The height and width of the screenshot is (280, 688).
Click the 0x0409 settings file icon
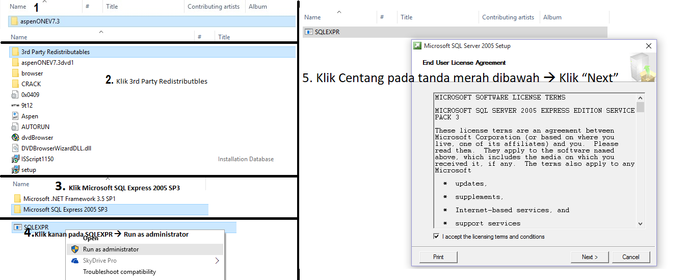15,95
